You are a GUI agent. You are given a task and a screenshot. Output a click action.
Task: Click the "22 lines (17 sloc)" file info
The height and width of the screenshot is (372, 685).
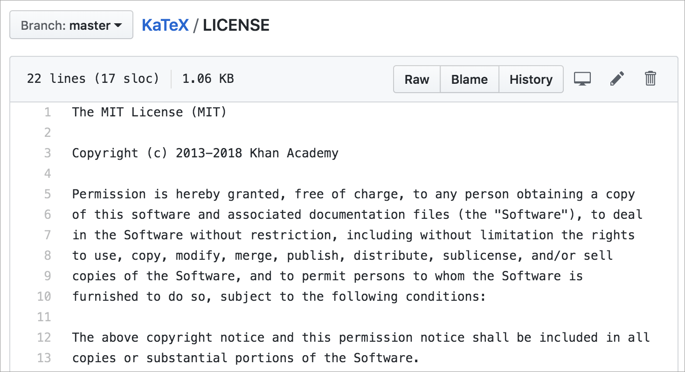pyautogui.click(x=93, y=79)
